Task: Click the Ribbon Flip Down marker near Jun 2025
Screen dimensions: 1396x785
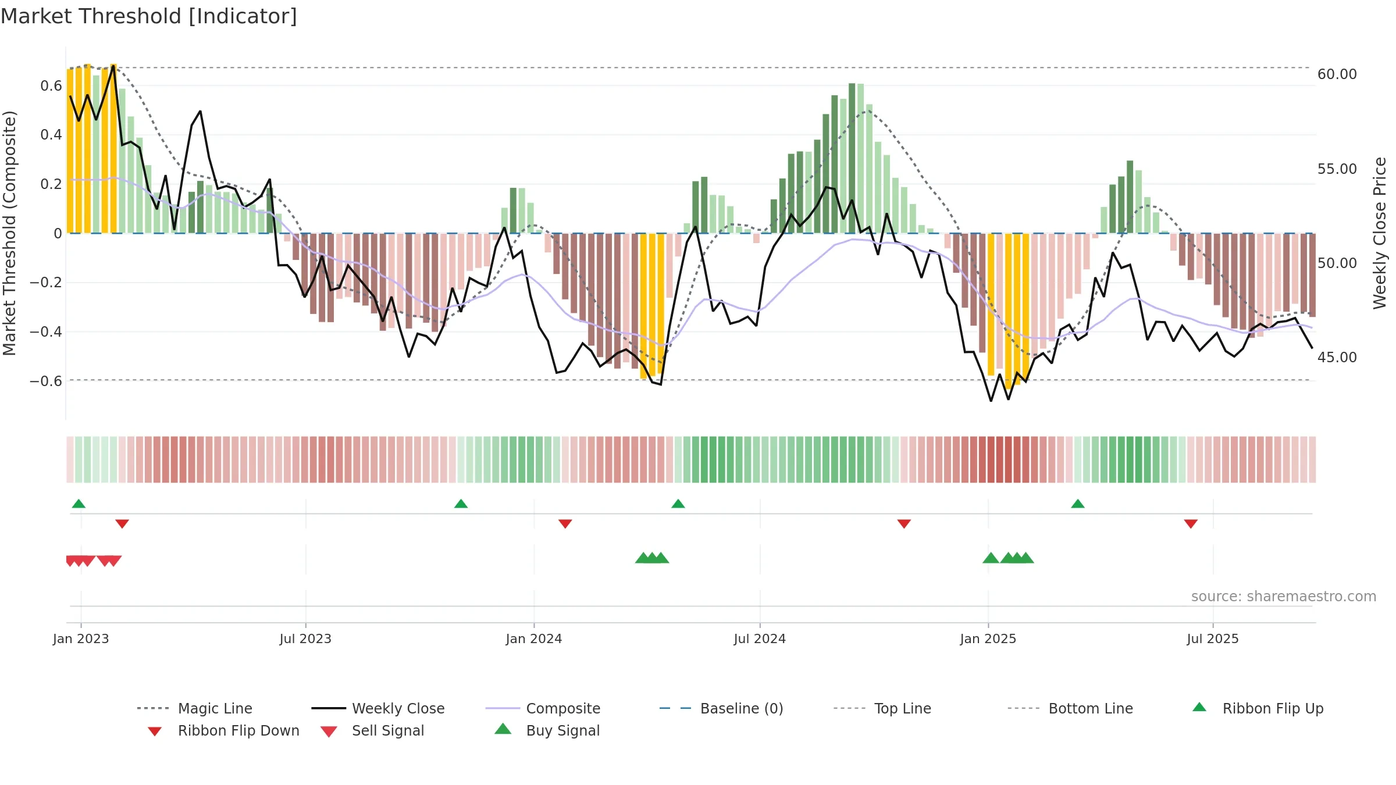Action: tap(1191, 524)
